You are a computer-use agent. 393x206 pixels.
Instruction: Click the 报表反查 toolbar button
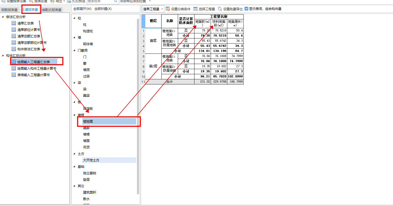(38, 1)
